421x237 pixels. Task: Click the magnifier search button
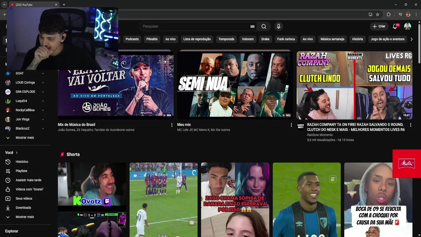point(264,26)
